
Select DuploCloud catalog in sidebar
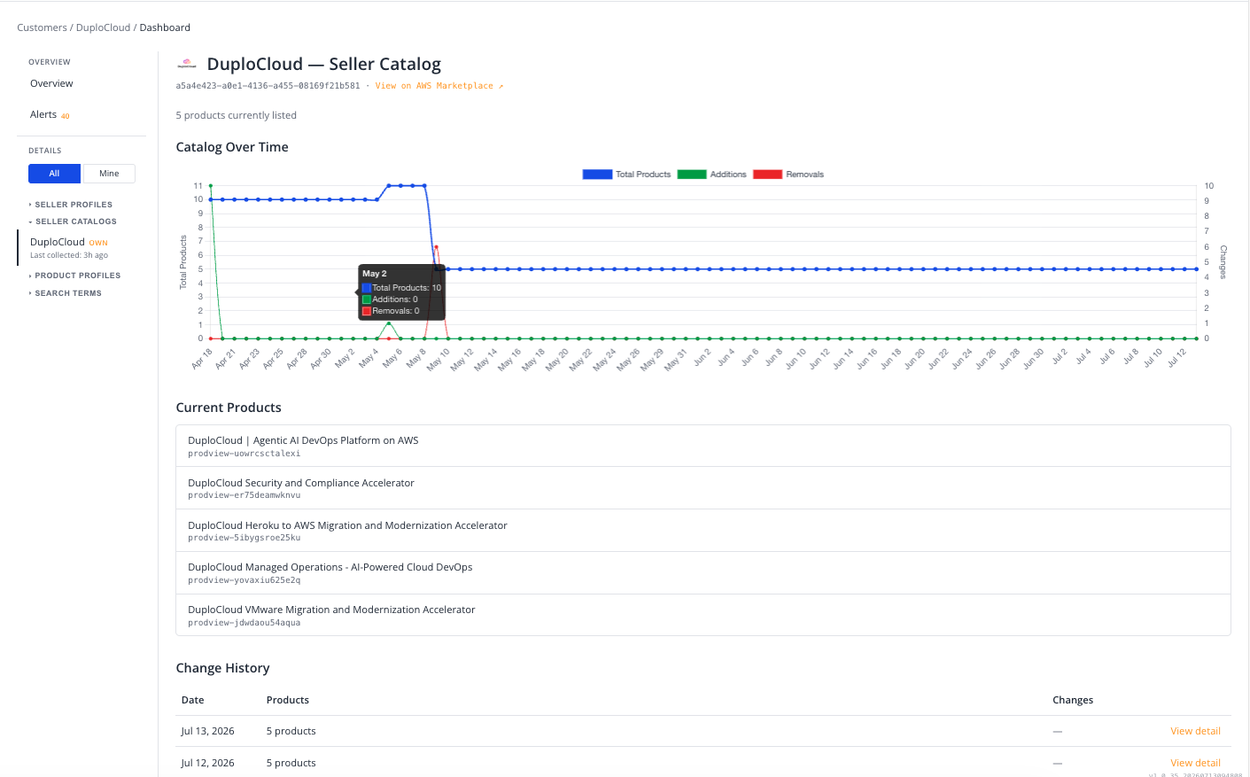(x=58, y=242)
